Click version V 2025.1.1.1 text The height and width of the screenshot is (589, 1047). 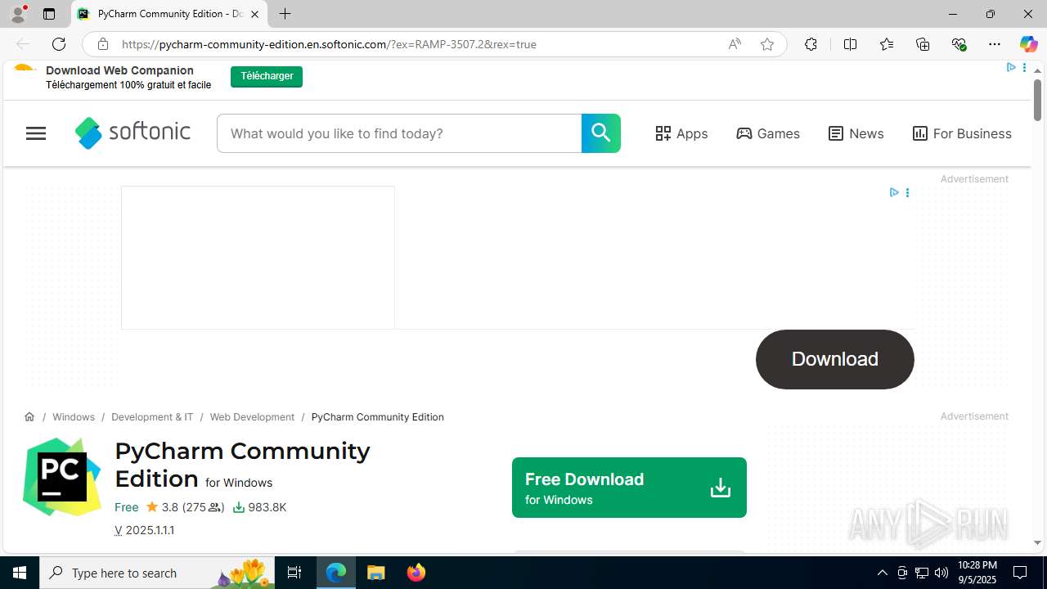point(144,530)
